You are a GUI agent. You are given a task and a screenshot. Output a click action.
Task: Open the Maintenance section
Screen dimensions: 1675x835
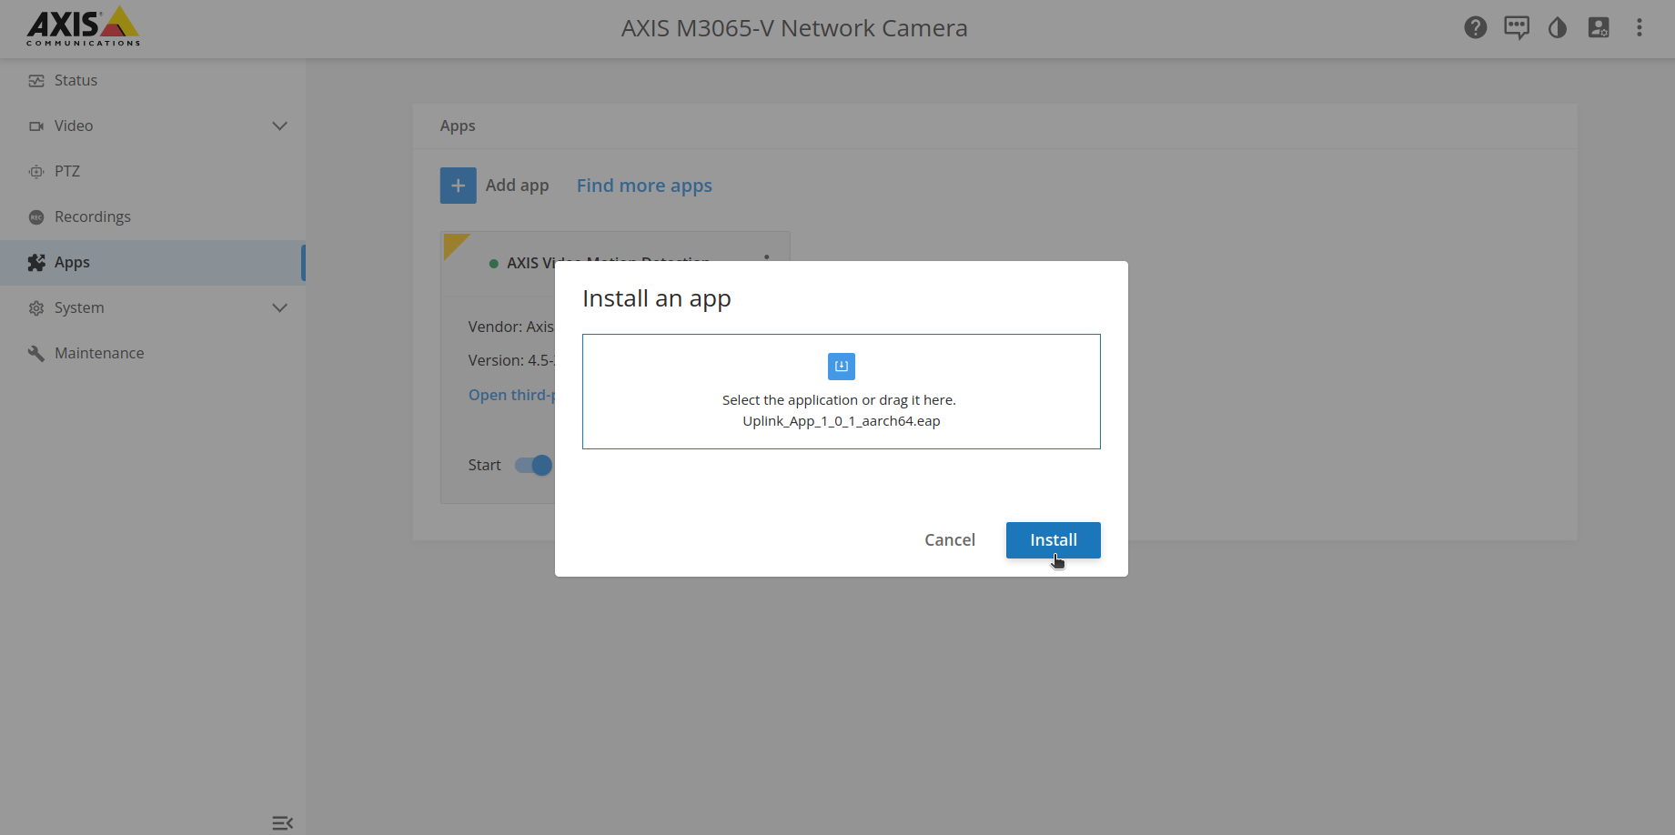(x=98, y=354)
